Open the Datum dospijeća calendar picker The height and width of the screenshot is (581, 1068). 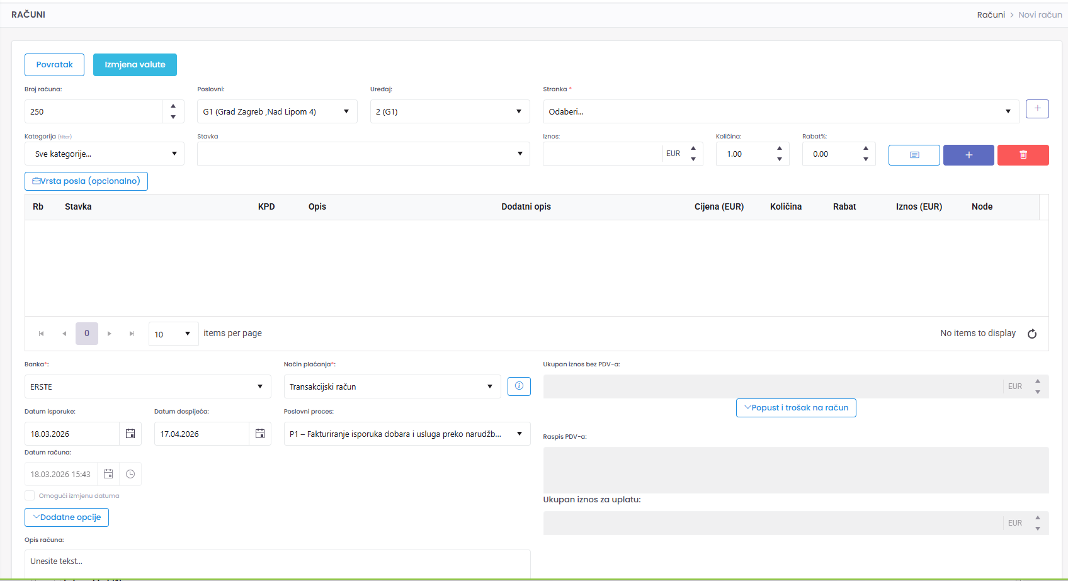pyautogui.click(x=260, y=434)
